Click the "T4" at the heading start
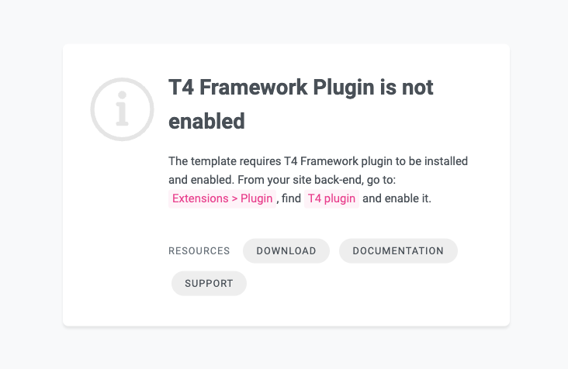Viewport: 568px width, 369px height. pos(180,88)
